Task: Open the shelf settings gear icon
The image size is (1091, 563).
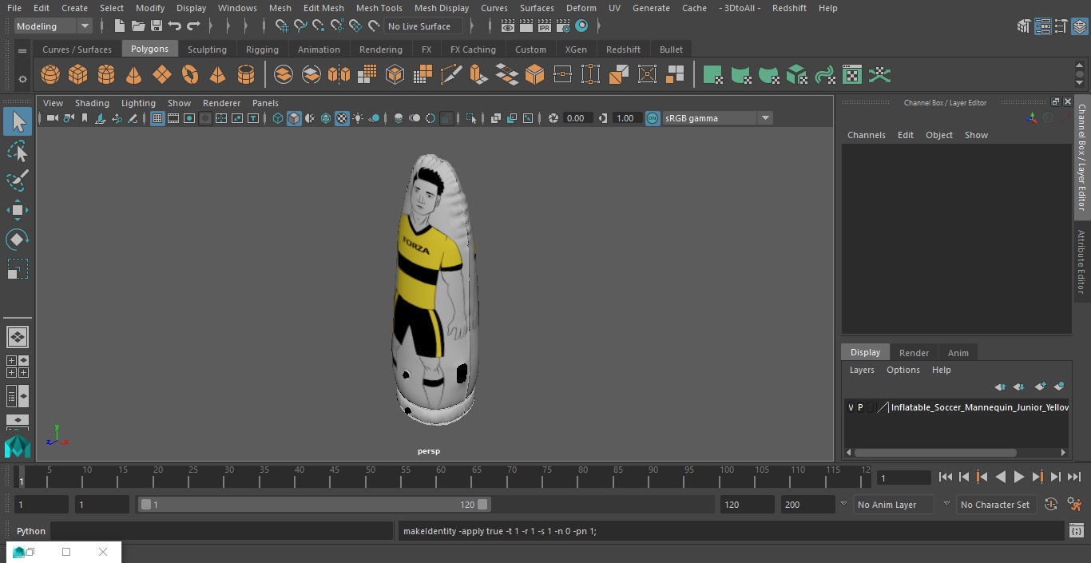Action: pyautogui.click(x=22, y=79)
